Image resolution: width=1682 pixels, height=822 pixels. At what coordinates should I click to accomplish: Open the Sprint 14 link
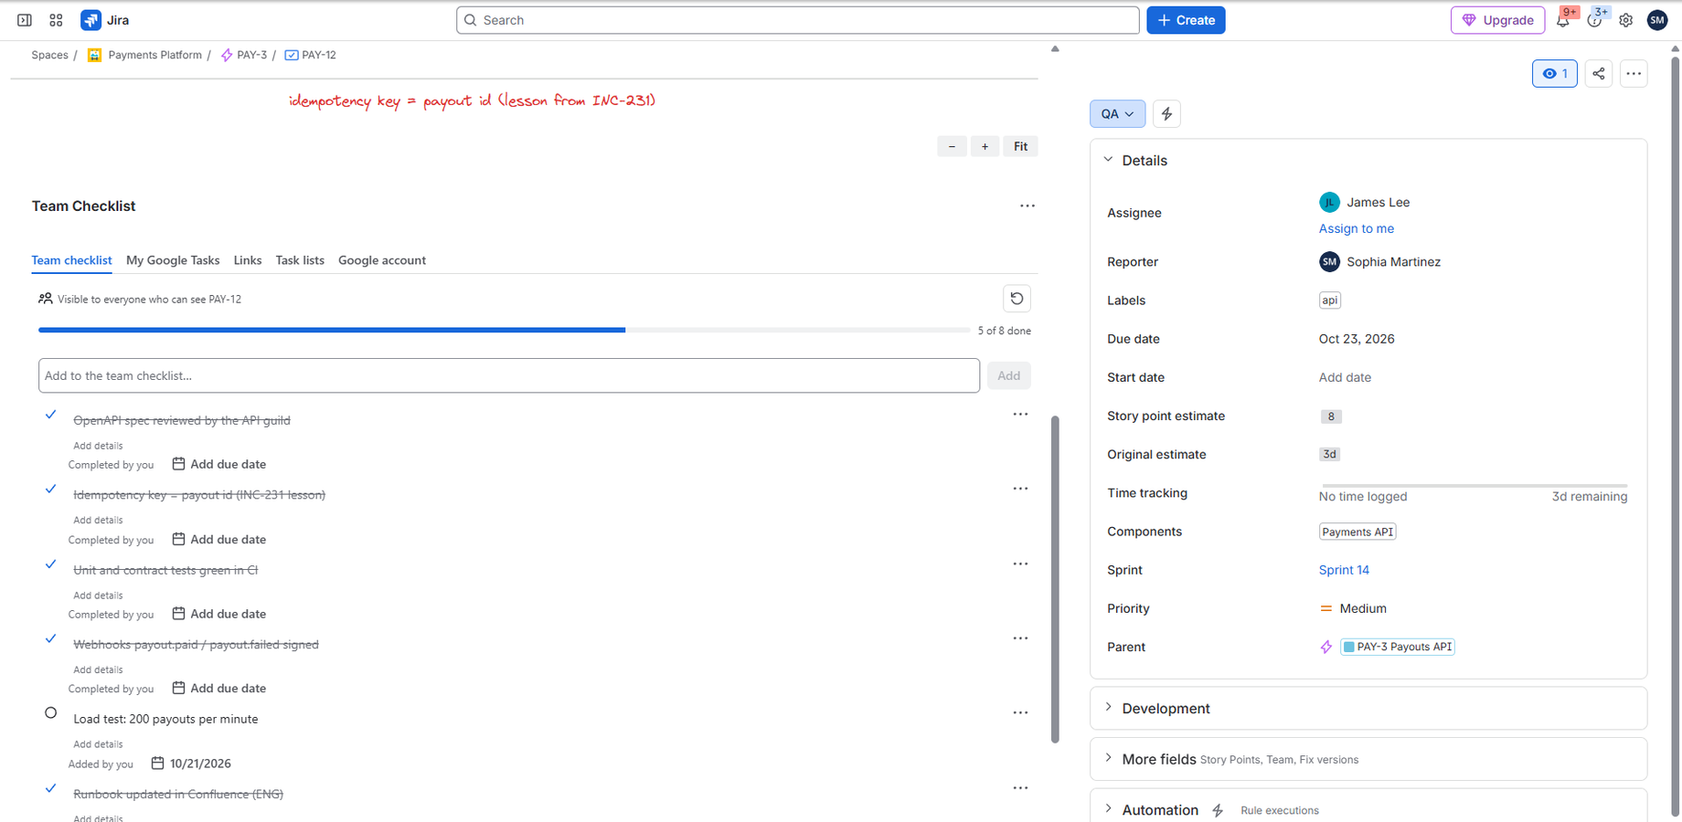pyautogui.click(x=1344, y=570)
